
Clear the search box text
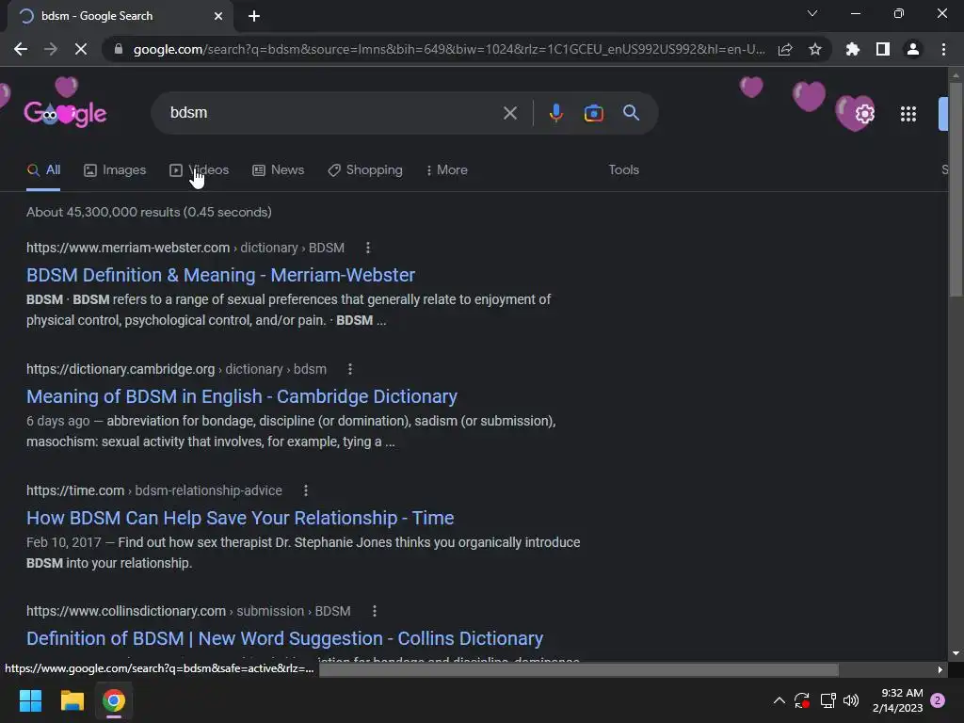[509, 113]
